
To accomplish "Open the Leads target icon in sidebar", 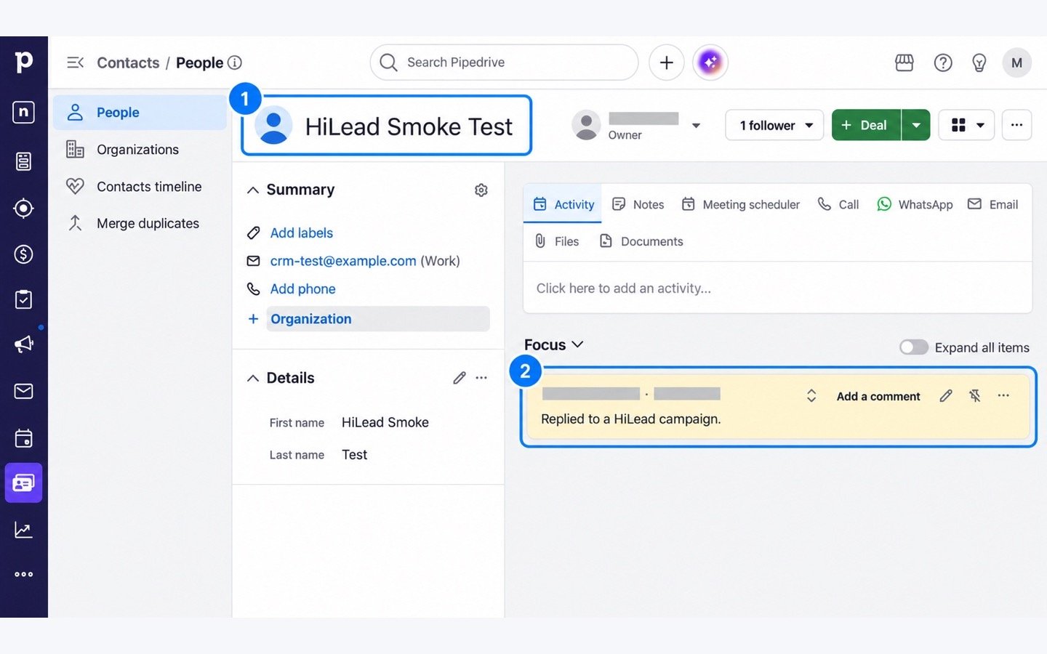I will pos(23,209).
